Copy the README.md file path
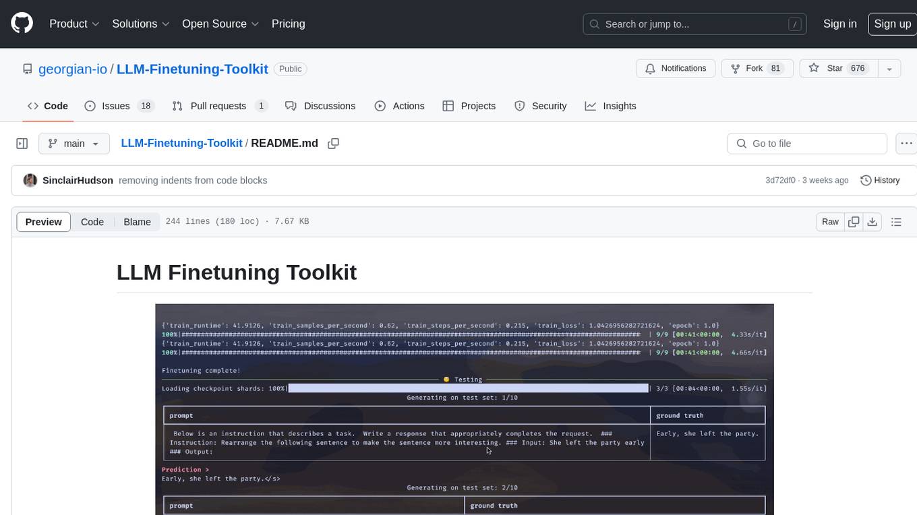Screen dimensions: 917x515 click(333, 144)
